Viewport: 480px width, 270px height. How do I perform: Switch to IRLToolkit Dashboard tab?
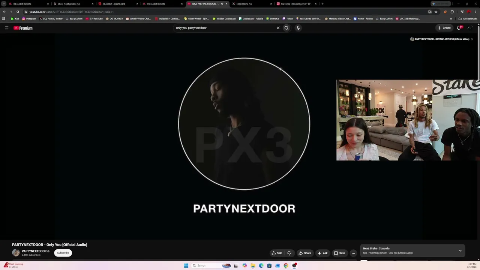coord(118,4)
